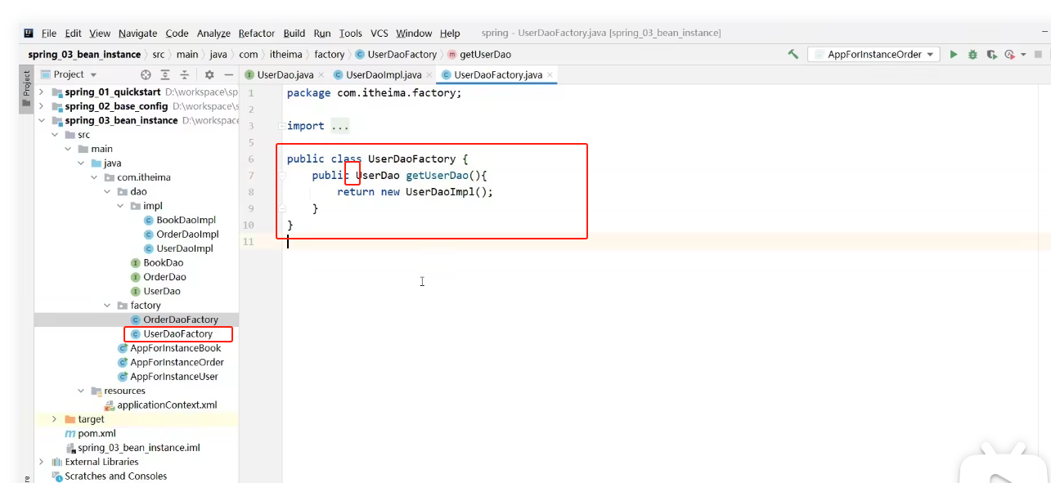This screenshot has height=483, width=1051.
Task: Collapse the dao package
Action: tap(108, 191)
